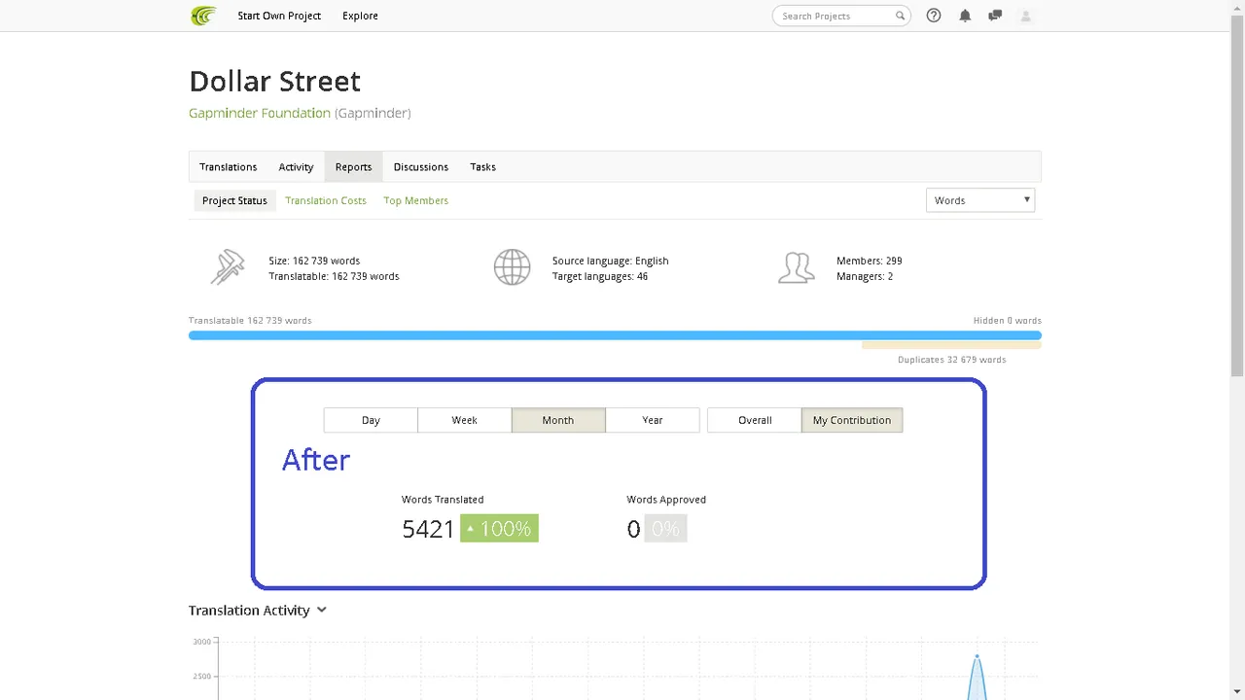The image size is (1245, 700).
Task: Click the 'Dollar Street' heading
Action: [x=274, y=81]
